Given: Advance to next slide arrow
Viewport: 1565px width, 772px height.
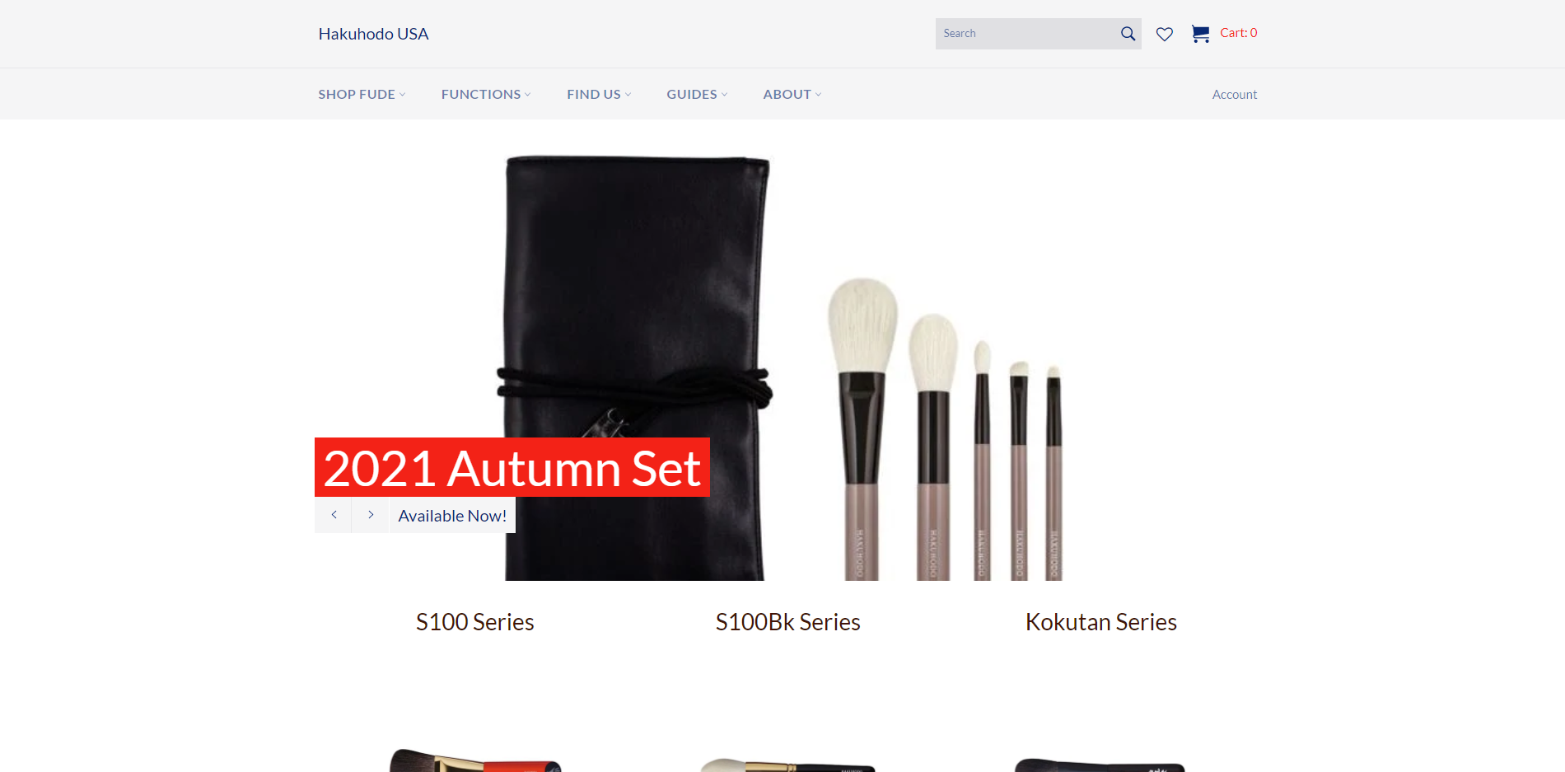Looking at the screenshot, I should point(371,515).
